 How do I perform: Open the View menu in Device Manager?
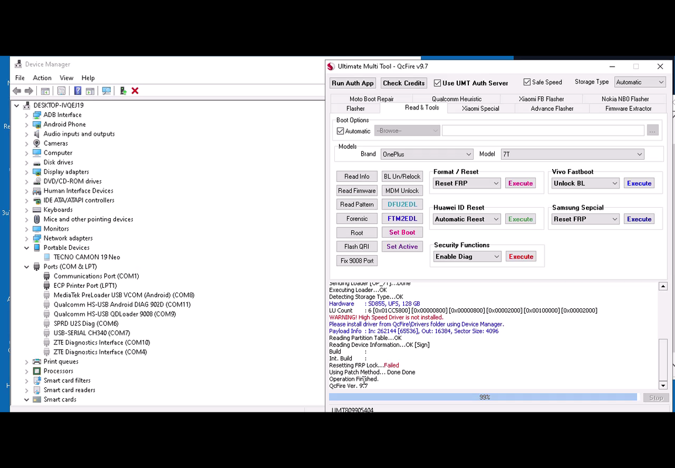[66, 78]
